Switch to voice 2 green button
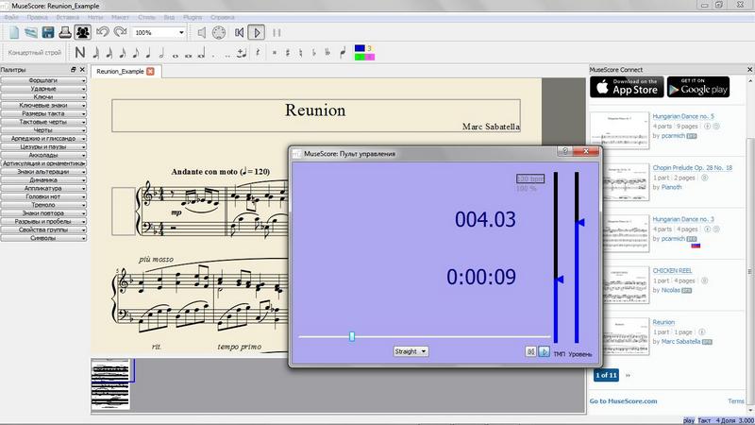 (360, 57)
